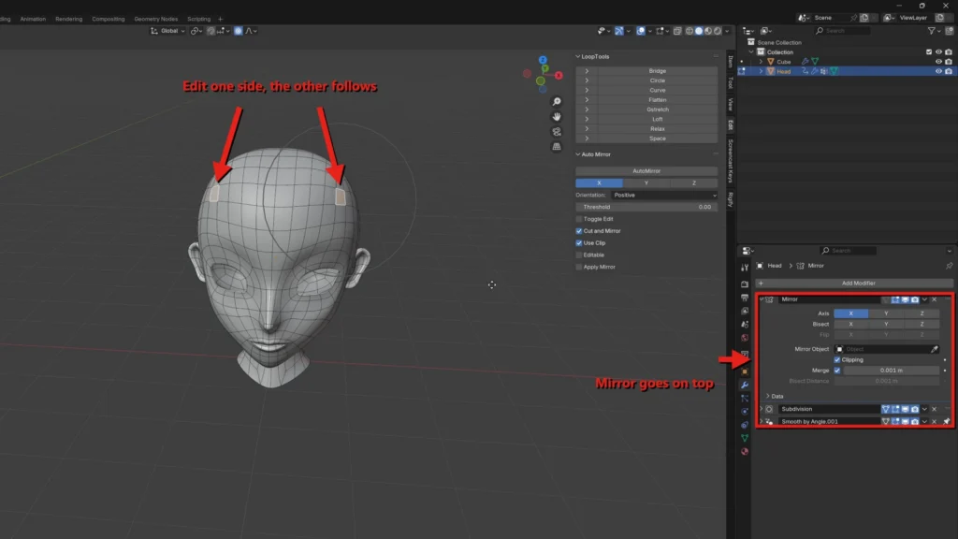Click the blue Z axis on navigation gizmo

(x=543, y=60)
